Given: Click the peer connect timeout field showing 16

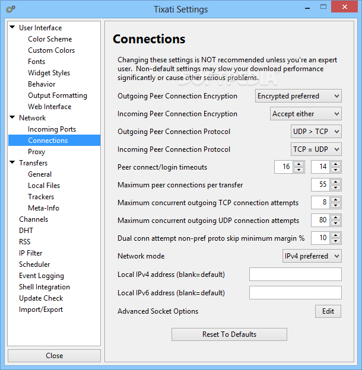Looking at the screenshot, I should [284, 167].
